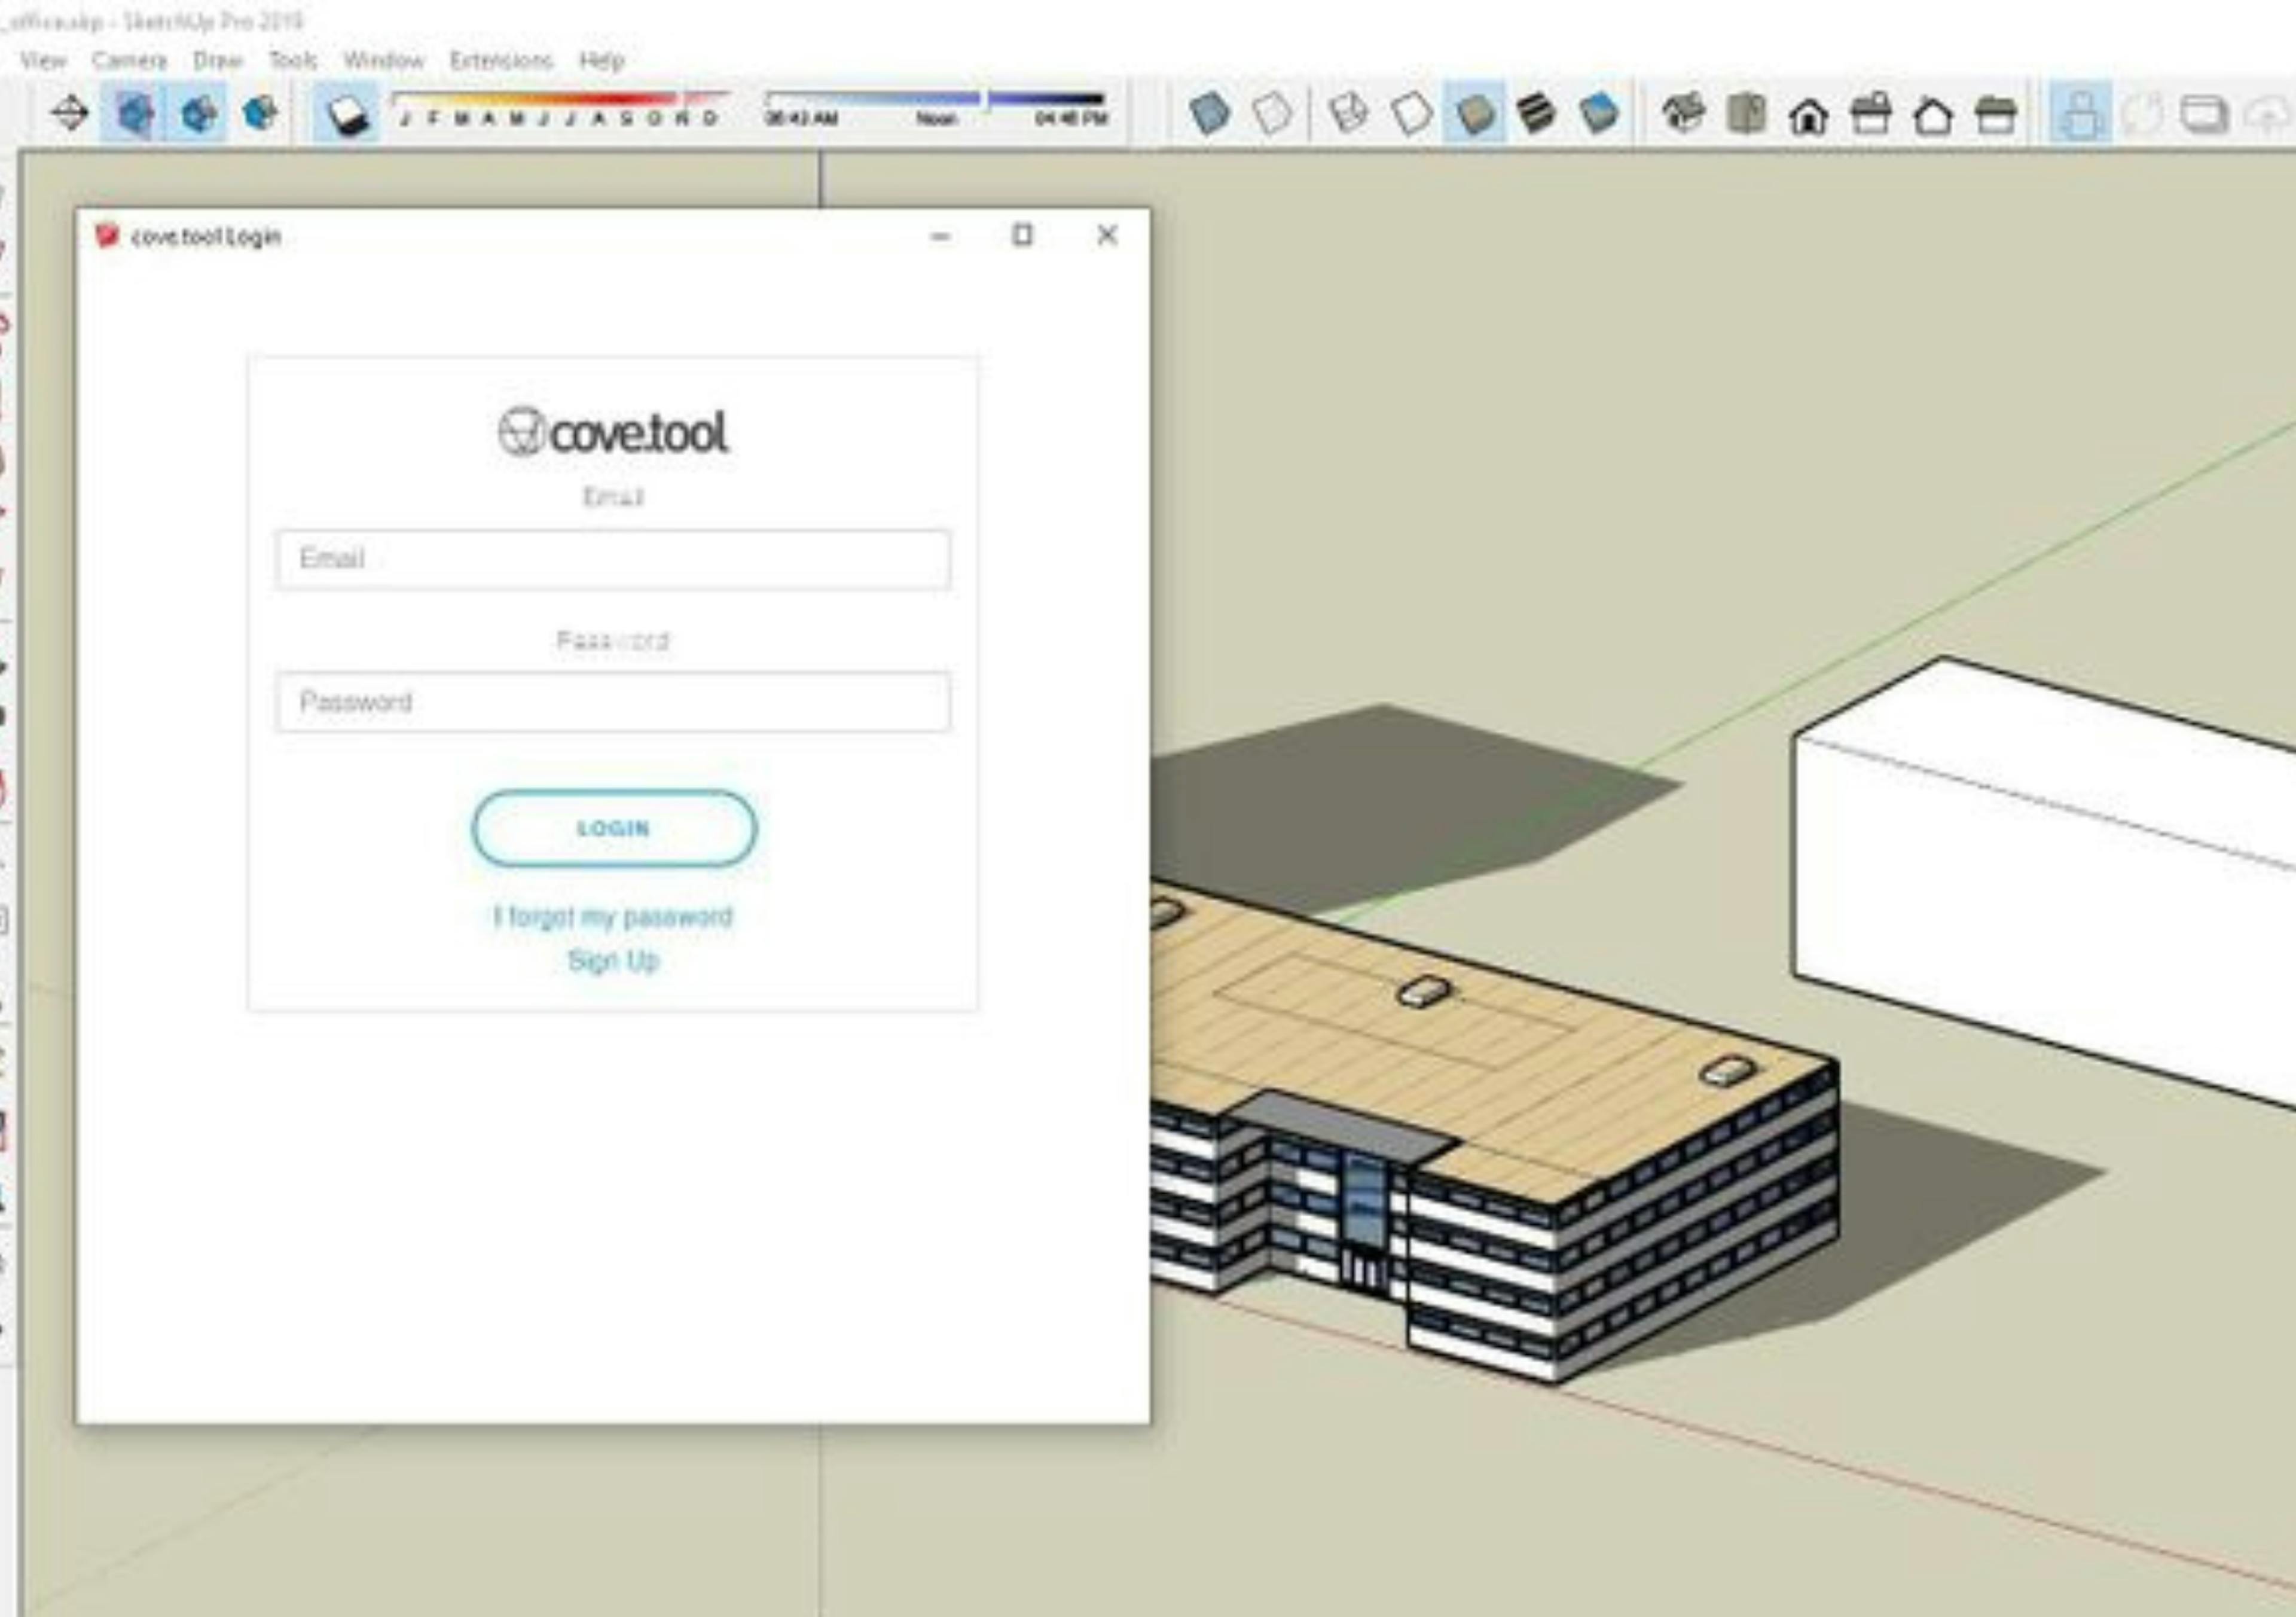
Task: Switch to Shaded With Textures style
Action: click(x=1536, y=114)
